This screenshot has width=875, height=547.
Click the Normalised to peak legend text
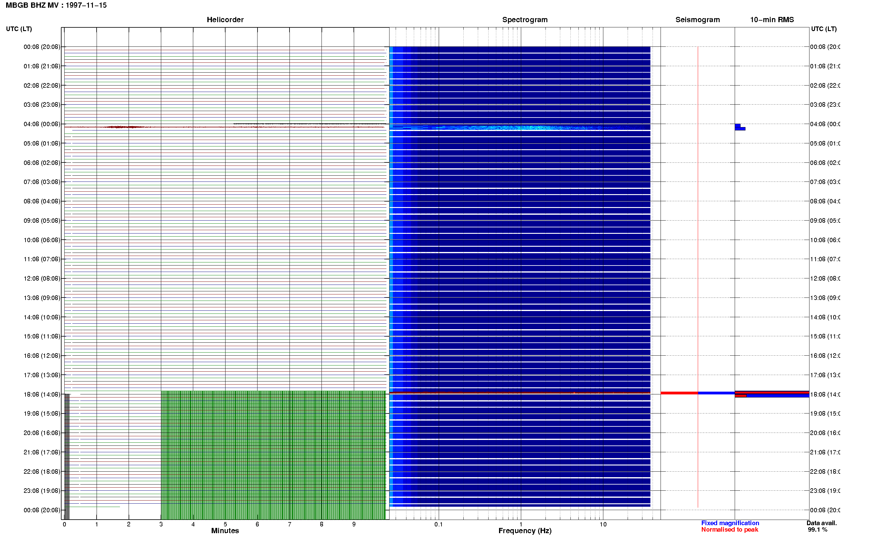(729, 530)
